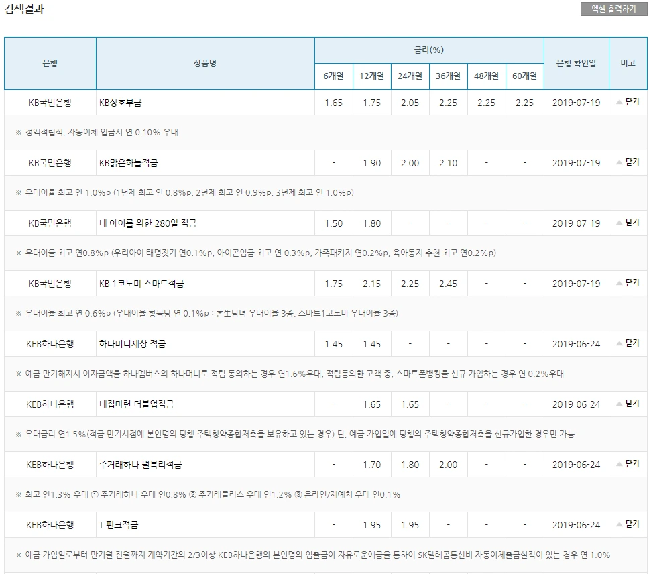Click bank name in 하나머니세상 적금 row
649x574 pixels.
pyautogui.click(x=50, y=344)
